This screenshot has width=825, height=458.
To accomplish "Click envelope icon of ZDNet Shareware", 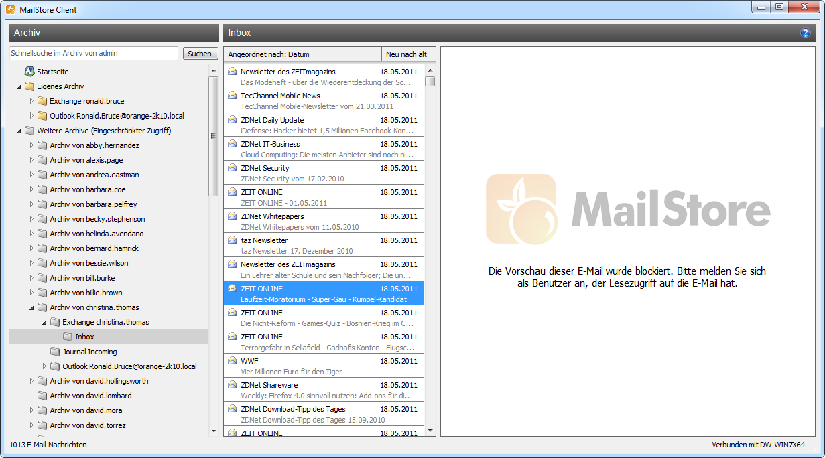I will [233, 385].
